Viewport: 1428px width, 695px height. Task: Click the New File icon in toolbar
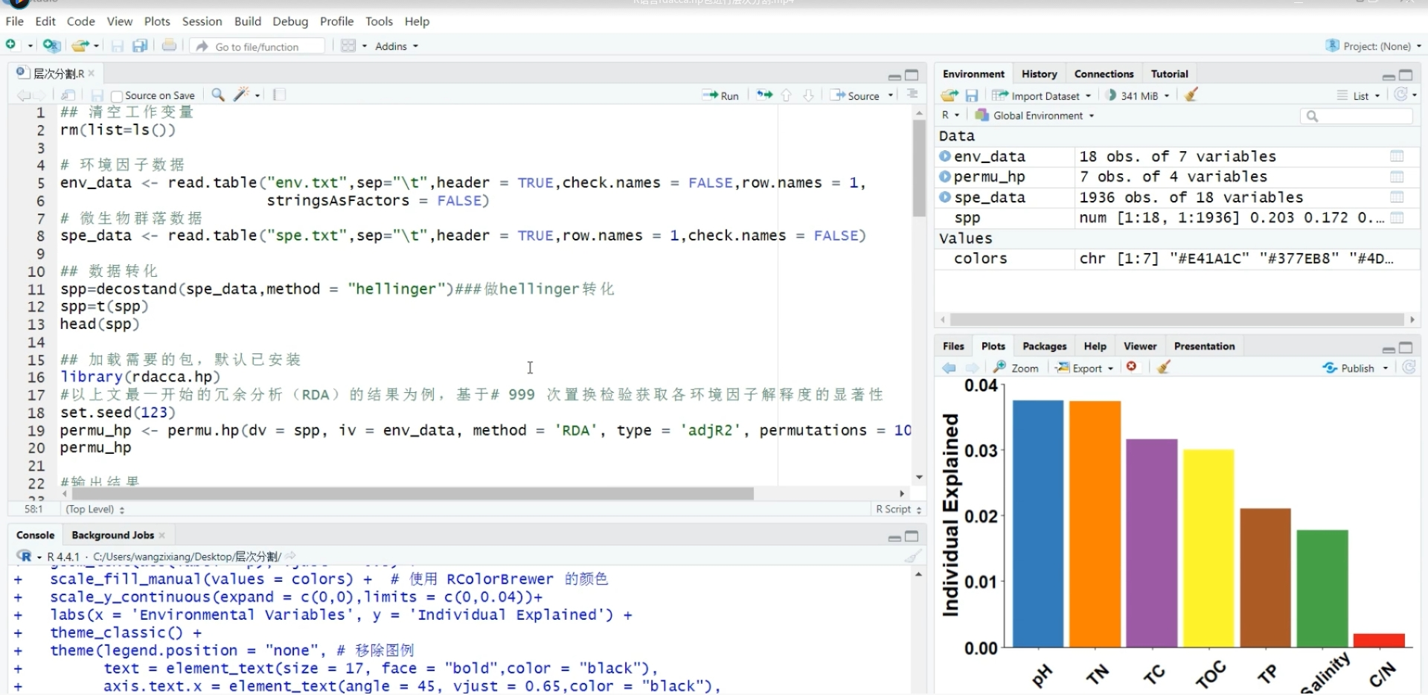[x=11, y=45]
